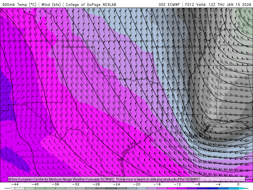
Task: Click the "500mb Temp (°C)" title text
Action: click(19, 4)
